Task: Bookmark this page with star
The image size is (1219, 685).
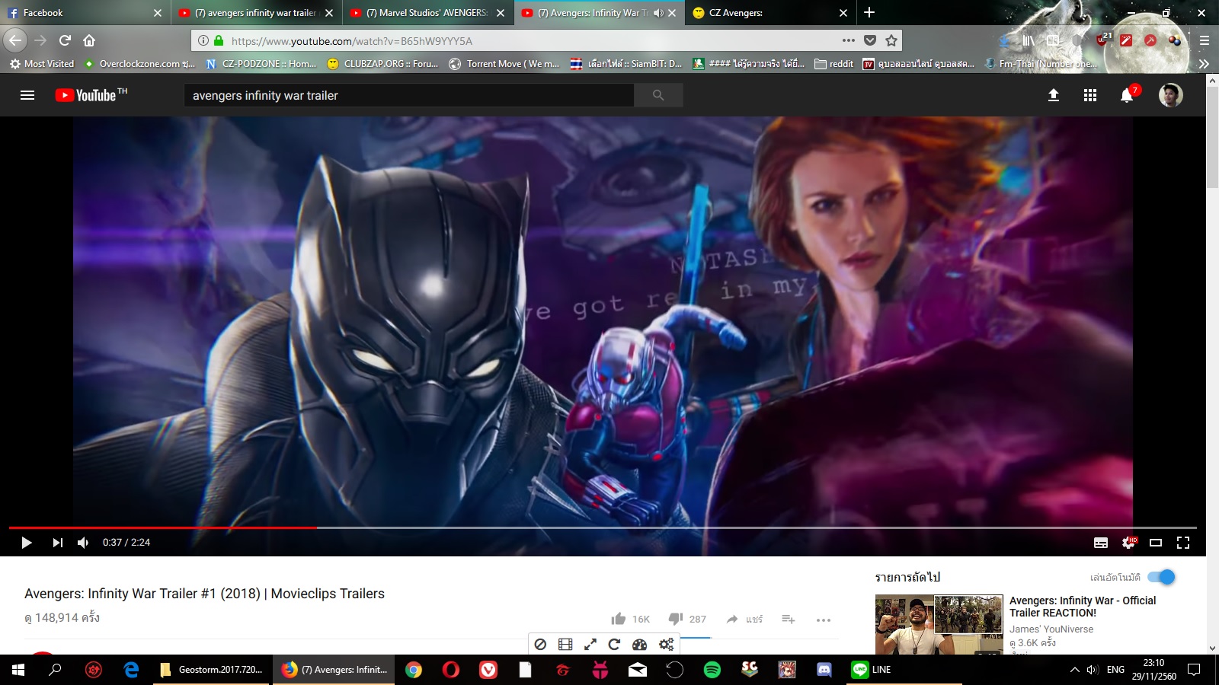Action: (x=891, y=40)
